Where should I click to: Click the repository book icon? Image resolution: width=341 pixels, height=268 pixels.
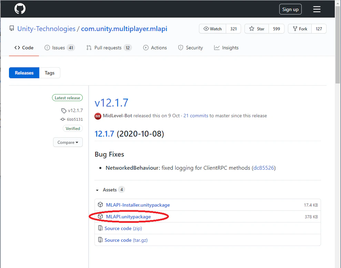tap(12, 29)
